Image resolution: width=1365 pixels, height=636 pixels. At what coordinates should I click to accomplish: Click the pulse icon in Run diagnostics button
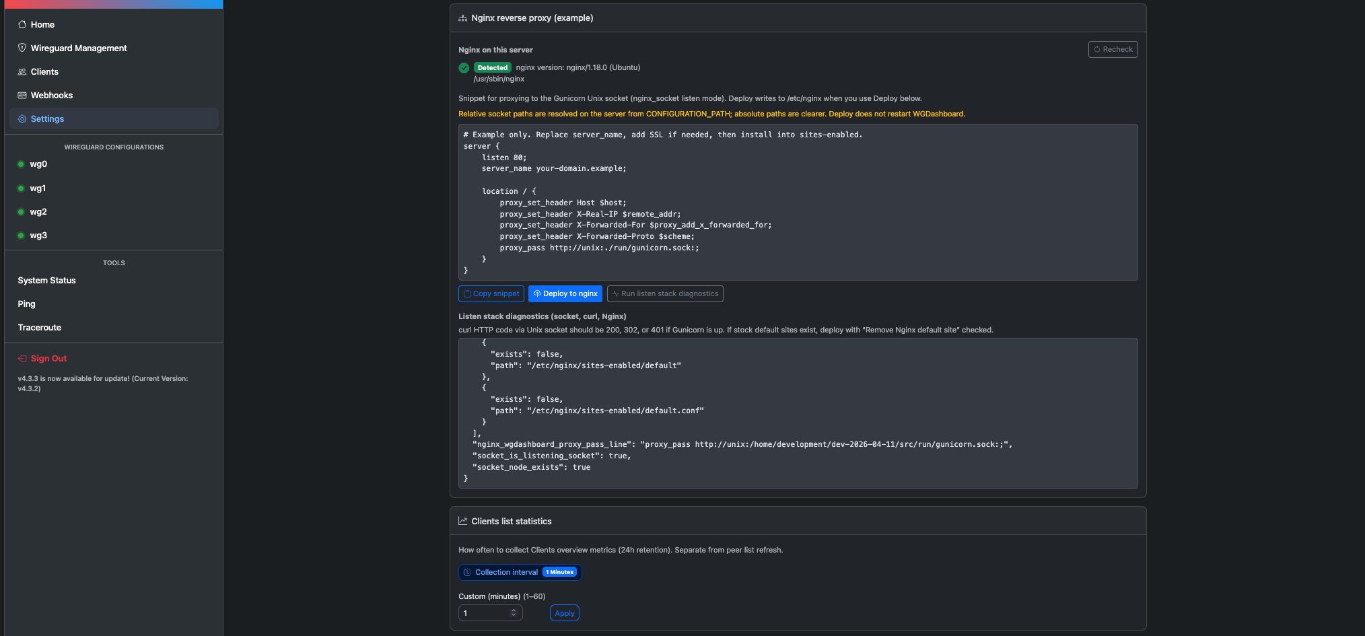615,293
